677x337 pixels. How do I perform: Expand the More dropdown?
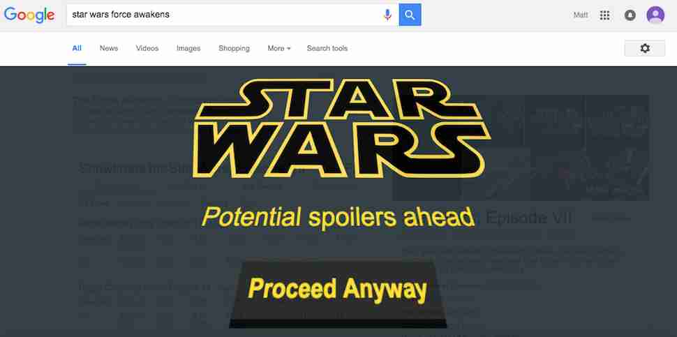click(x=279, y=48)
